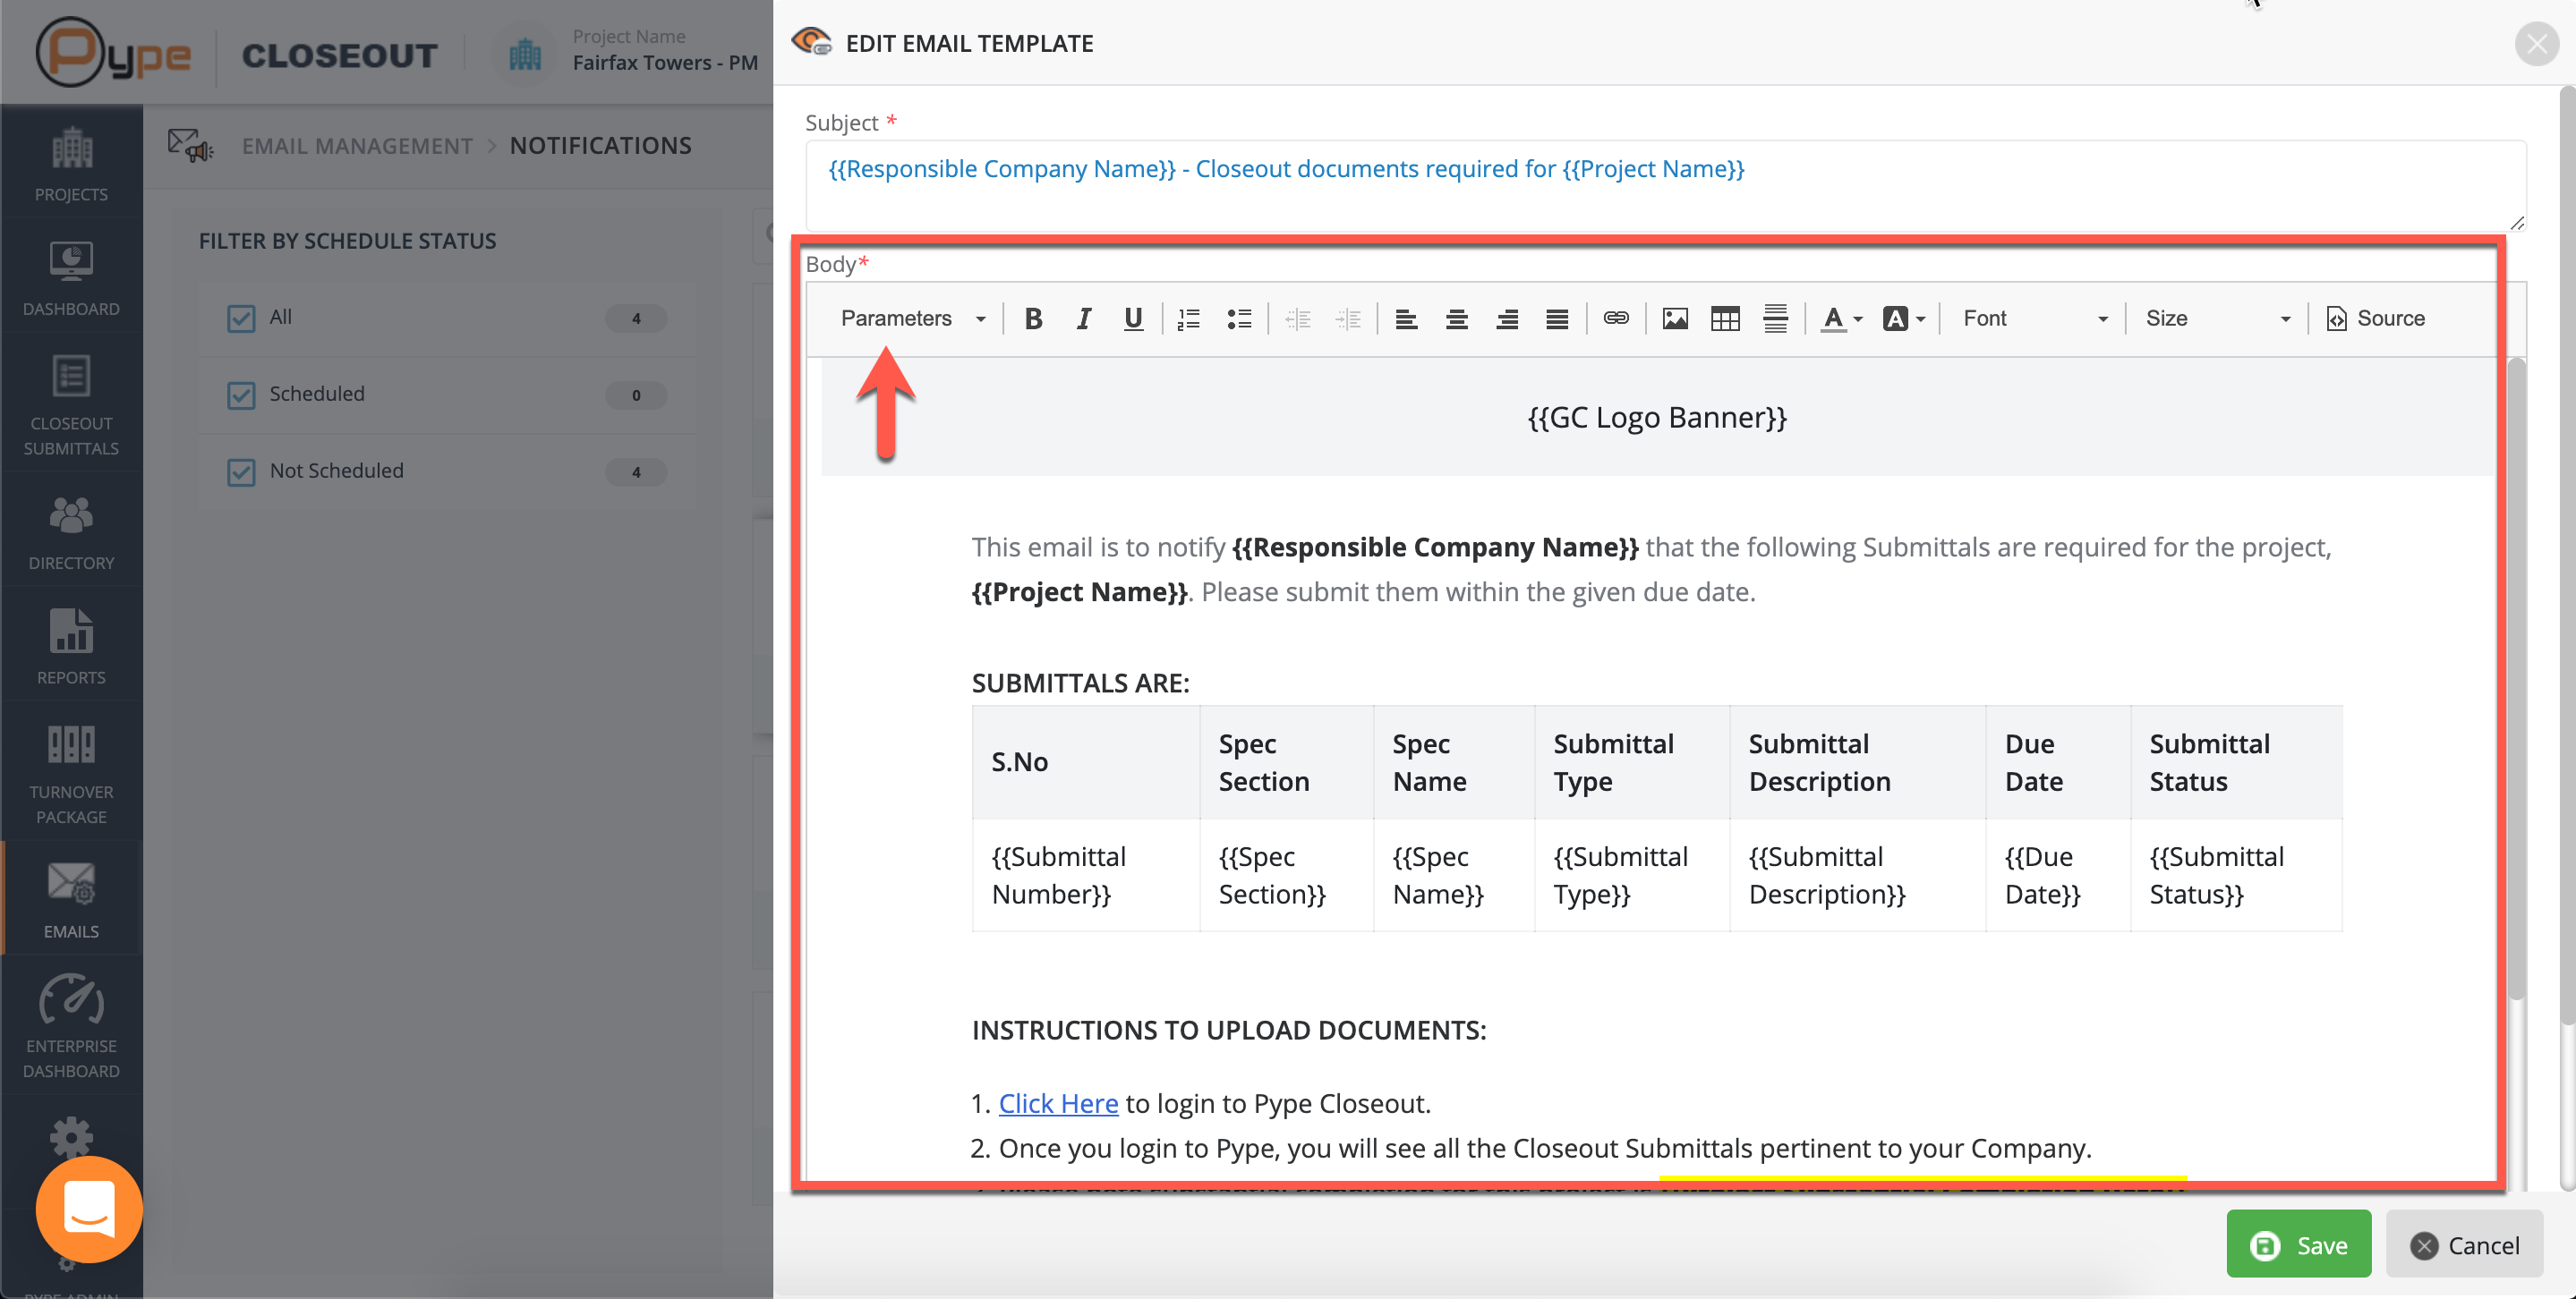Open Reports in the sidebar

click(x=71, y=646)
